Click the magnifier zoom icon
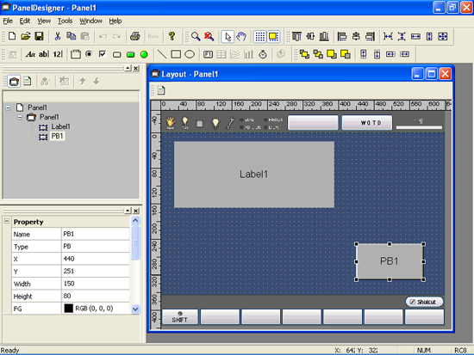 coord(196,36)
